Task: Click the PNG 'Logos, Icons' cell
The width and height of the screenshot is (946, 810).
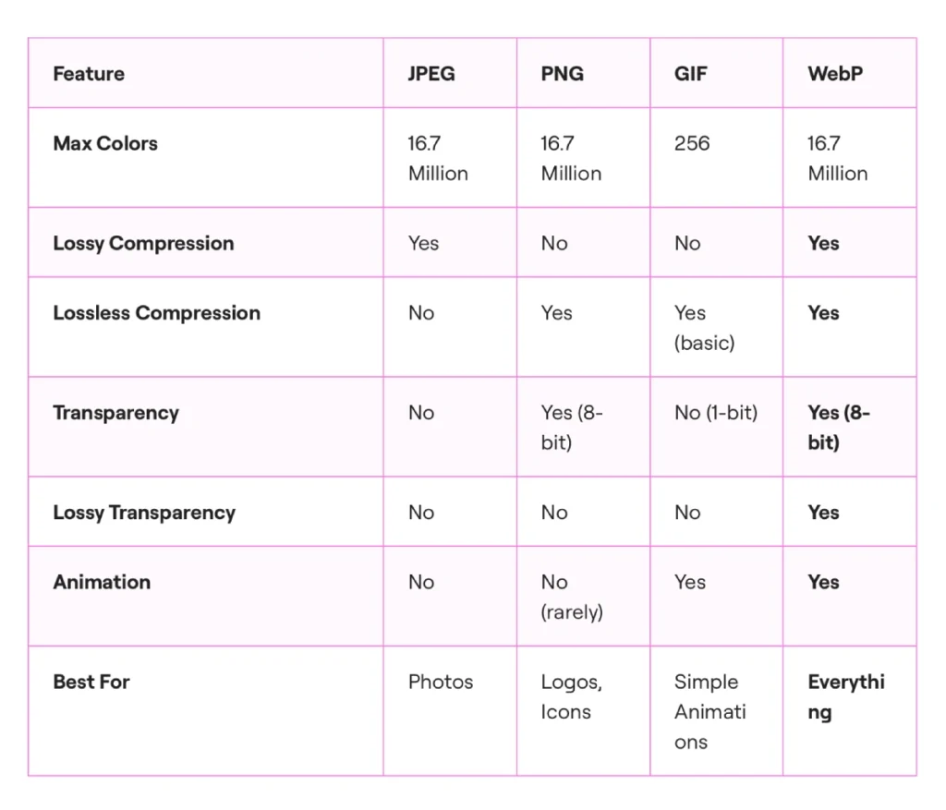Action: (571, 697)
